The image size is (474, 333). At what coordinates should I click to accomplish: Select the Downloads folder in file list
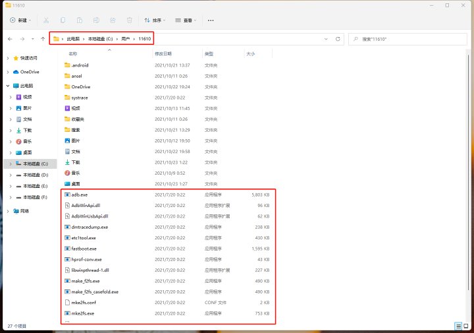(x=168, y=162)
